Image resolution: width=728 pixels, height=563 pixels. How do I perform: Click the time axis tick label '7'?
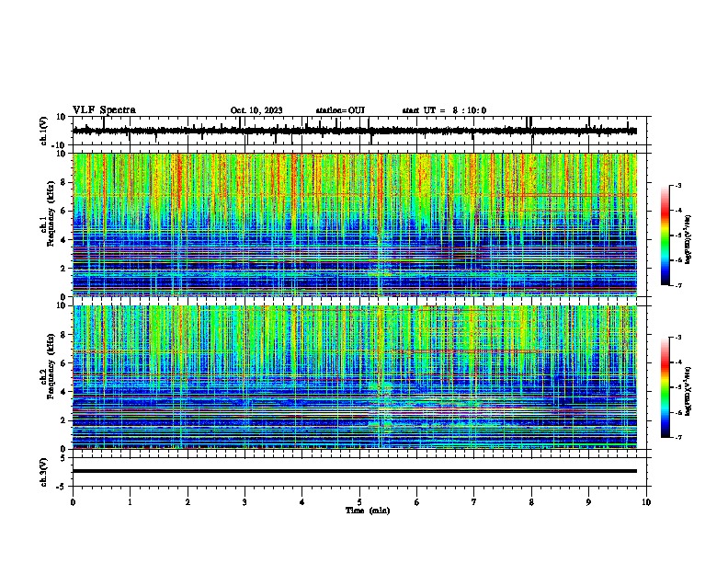click(x=474, y=502)
